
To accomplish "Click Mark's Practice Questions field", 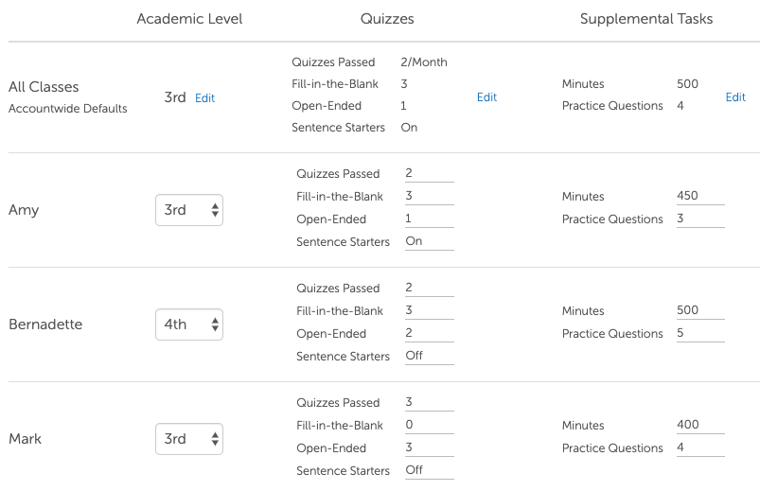I will tap(700, 447).
